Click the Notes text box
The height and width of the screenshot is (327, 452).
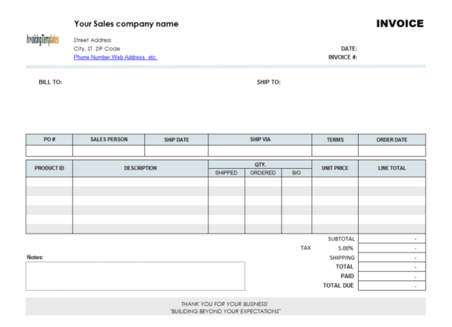135,276
